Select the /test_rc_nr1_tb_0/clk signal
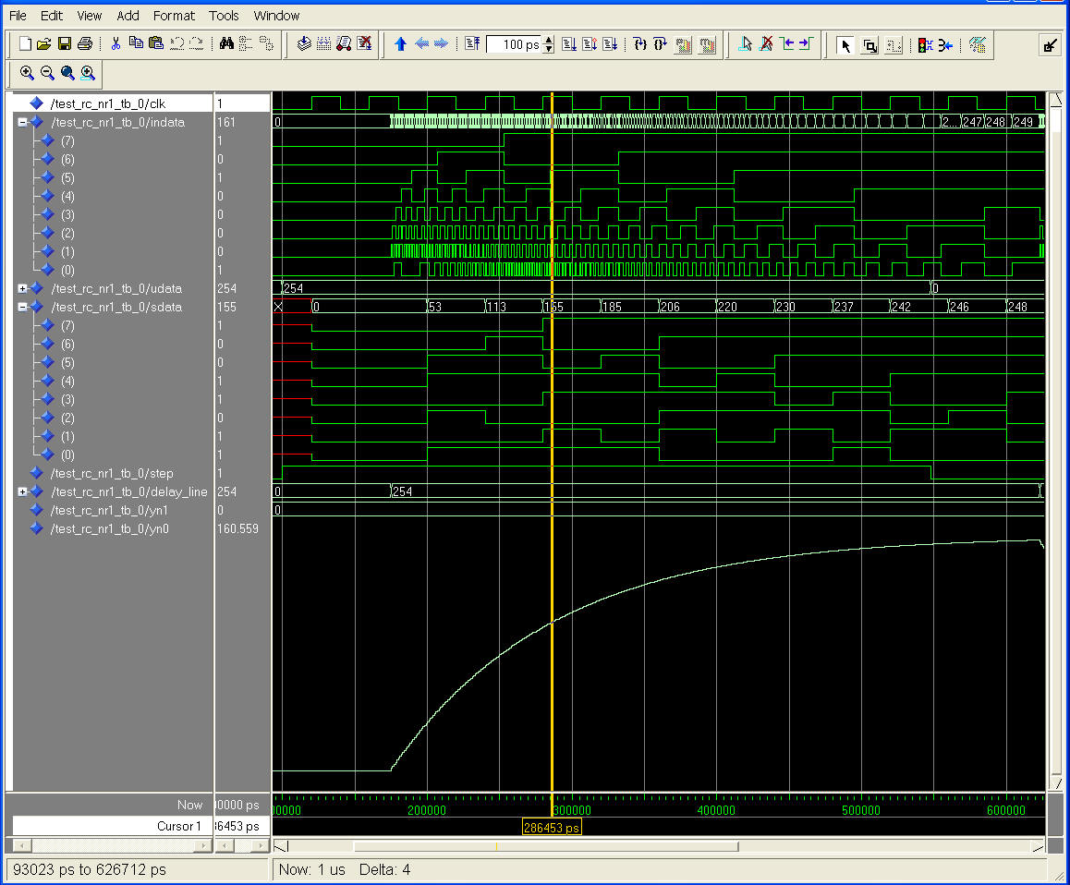This screenshot has height=885, width=1070. 108,103
